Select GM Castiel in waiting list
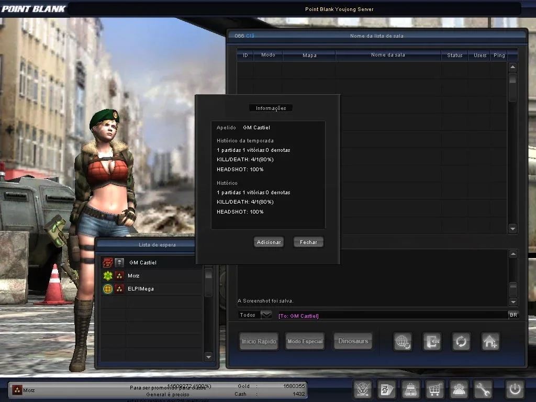Screen dimensions: 536x402 coord(151,263)
